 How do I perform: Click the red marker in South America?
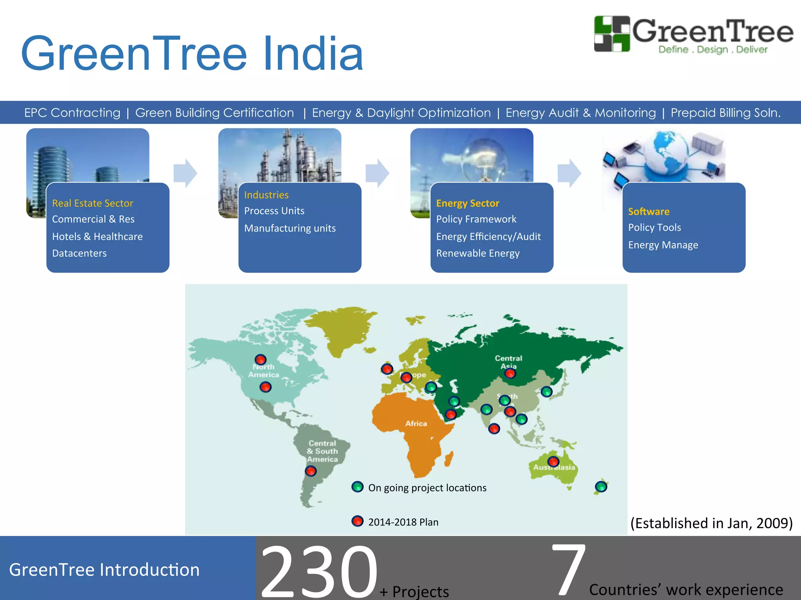(311, 471)
